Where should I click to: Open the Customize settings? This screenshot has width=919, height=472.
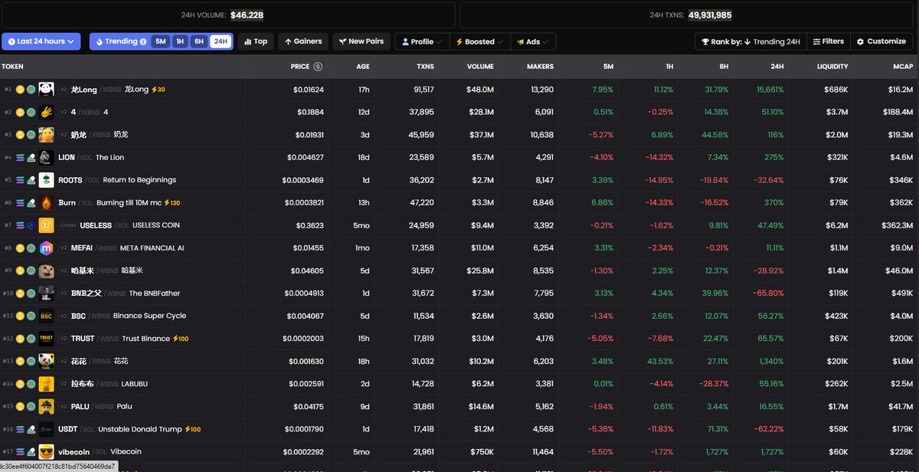click(881, 41)
